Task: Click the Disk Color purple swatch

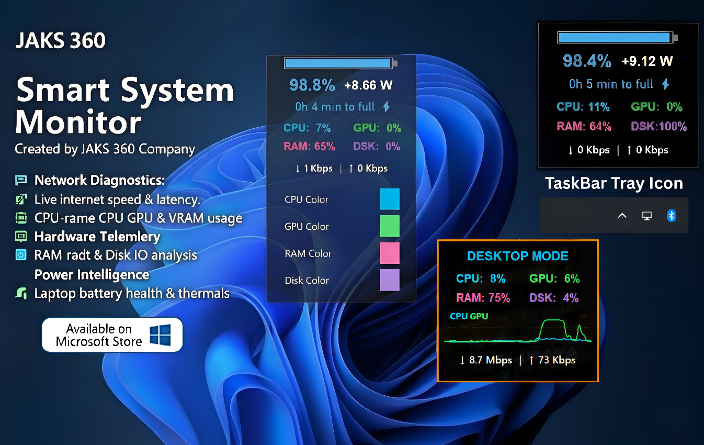Action: 390,280
